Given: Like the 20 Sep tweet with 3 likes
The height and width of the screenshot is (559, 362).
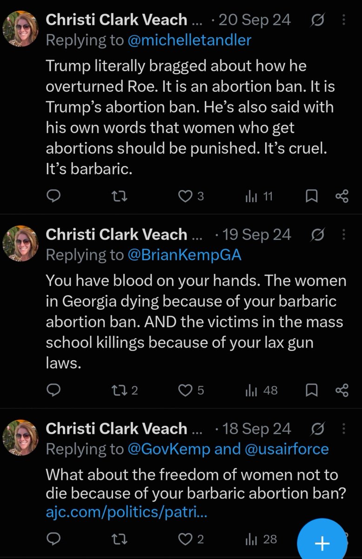Looking at the screenshot, I should click(x=192, y=197).
